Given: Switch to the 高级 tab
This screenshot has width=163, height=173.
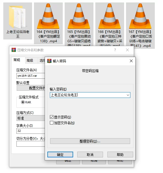Looking at the screenshot, I should pyautogui.click(x=30, y=61).
